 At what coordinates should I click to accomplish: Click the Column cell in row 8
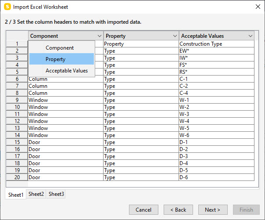pyautogui.click(x=65, y=93)
